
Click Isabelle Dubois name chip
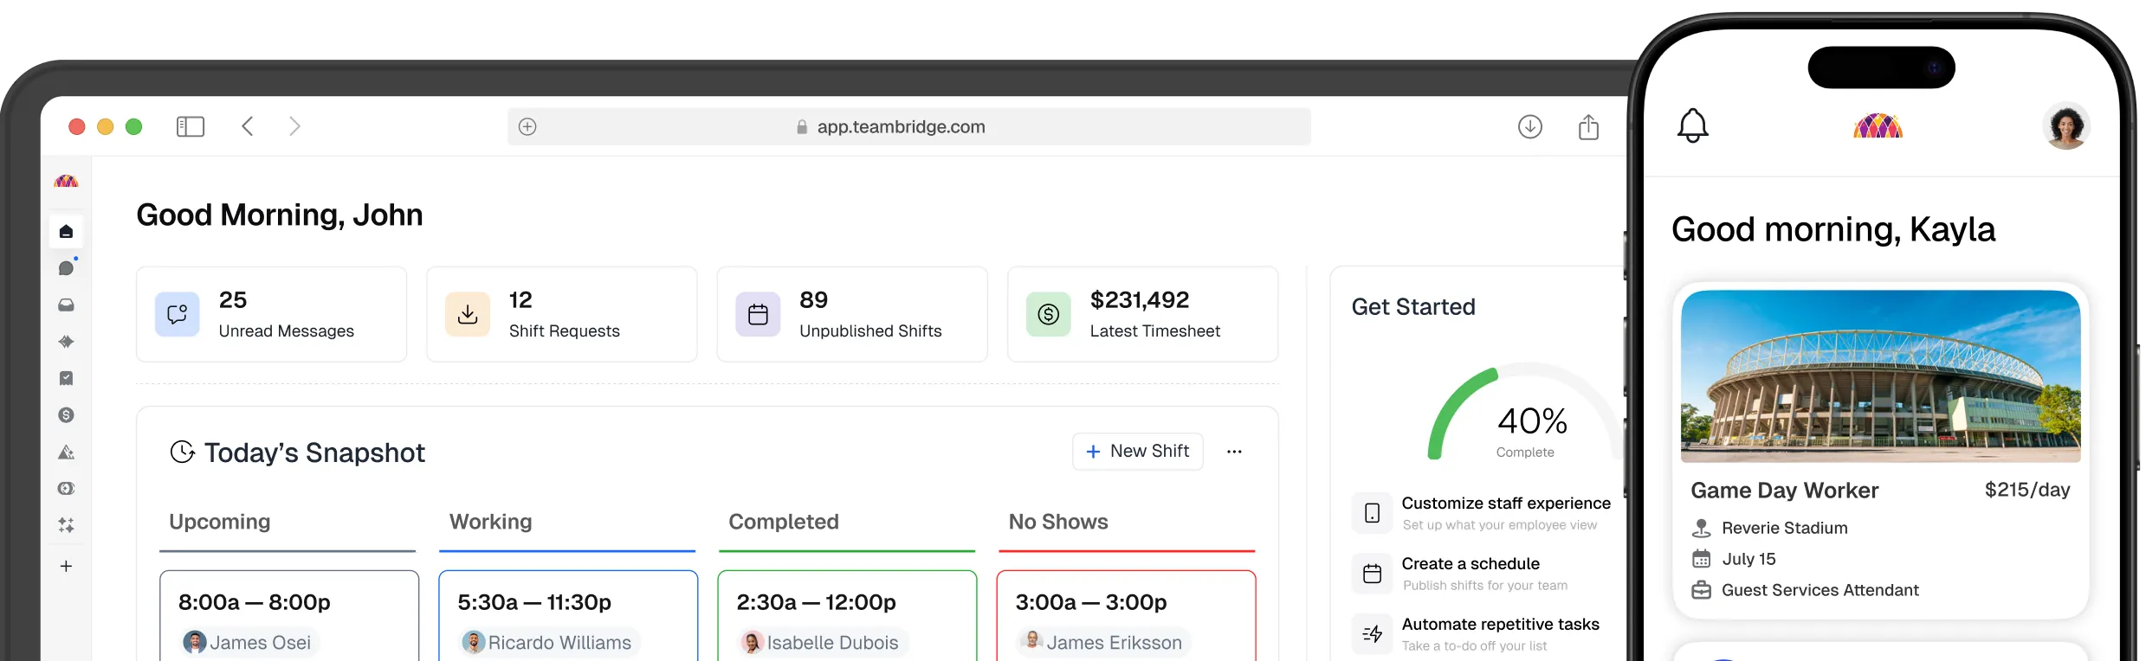(x=822, y=643)
